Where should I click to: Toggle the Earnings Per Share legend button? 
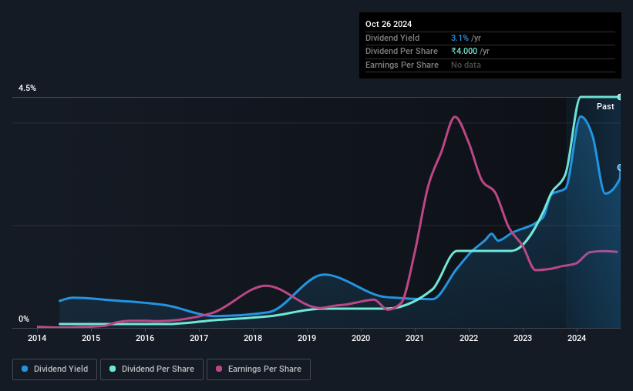(258, 369)
